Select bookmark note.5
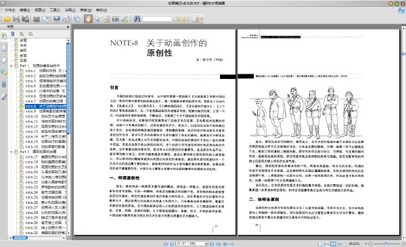This screenshot has height=247, width=406. click(45, 91)
